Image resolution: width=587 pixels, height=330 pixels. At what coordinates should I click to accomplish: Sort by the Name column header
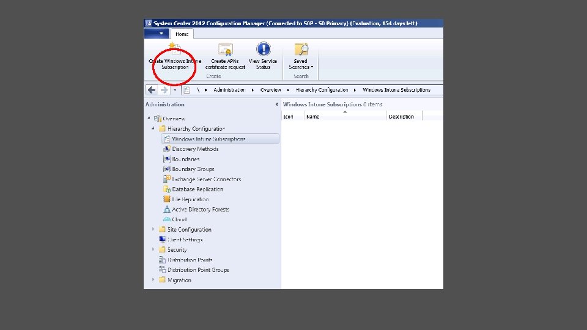tap(345, 116)
